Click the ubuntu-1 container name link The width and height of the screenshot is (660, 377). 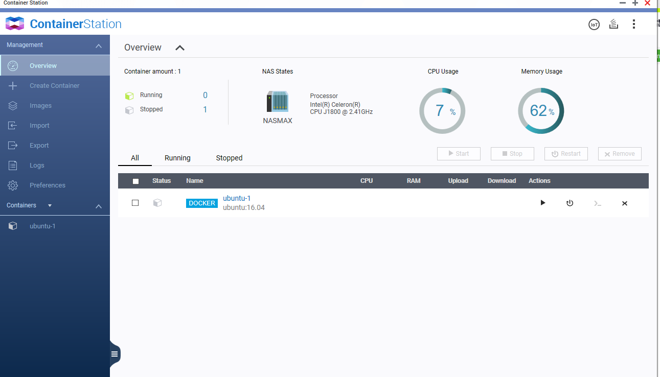tap(237, 198)
